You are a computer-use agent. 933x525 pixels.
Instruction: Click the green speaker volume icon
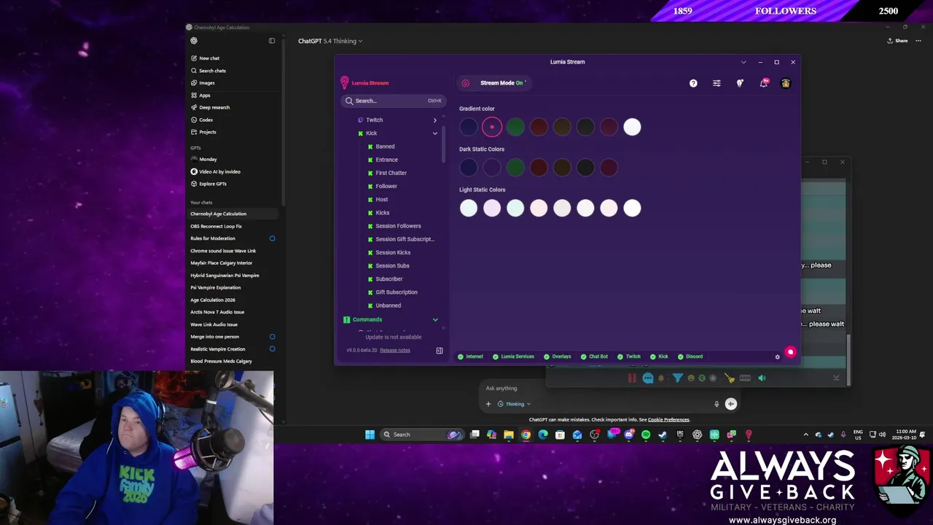(x=762, y=378)
